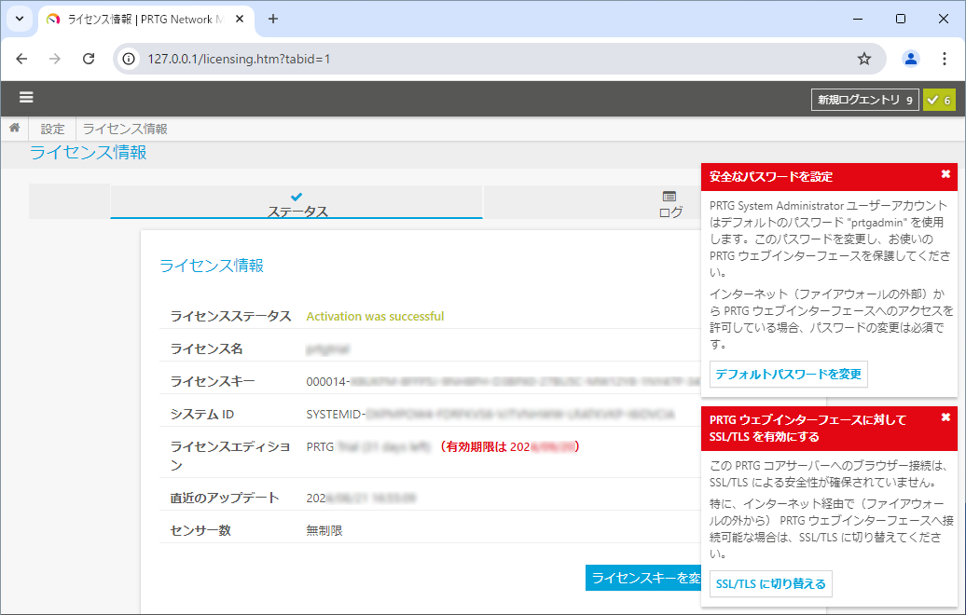This screenshot has height=615, width=966.
Task: Go to PRTG home via house icon
Action: [x=14, y=128]
